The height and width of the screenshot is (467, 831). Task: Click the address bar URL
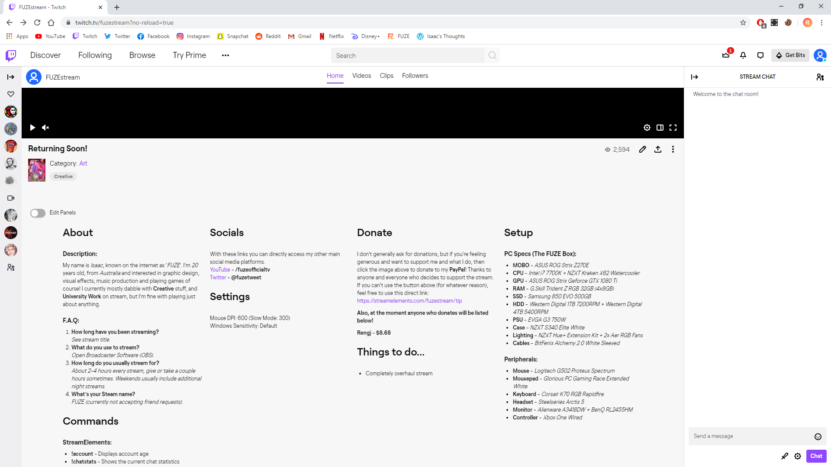(x=124, y=22)
